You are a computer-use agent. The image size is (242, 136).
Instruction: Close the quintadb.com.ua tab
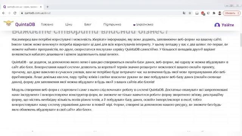click(41, 7)
